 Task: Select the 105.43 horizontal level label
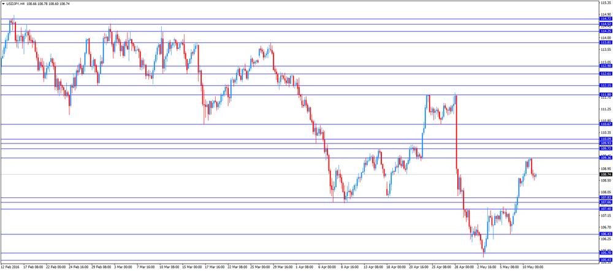(606, 260)
